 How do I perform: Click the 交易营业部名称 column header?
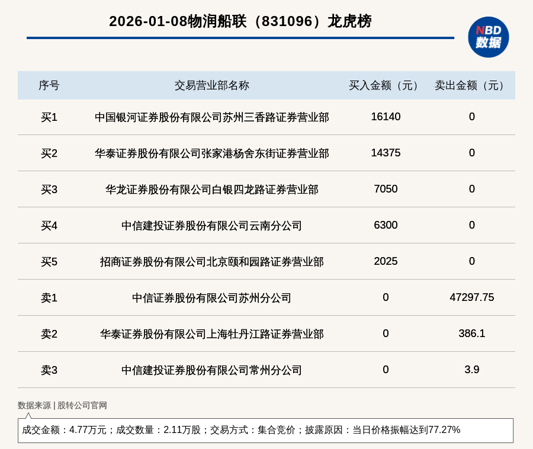point(211,85)
